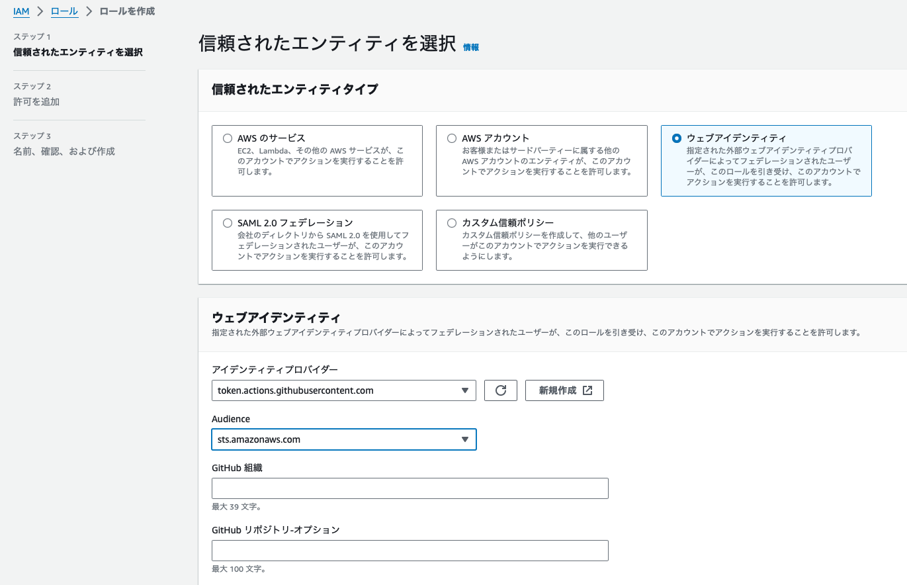Click the ロール breadcrumb link

click(x=64, y=11)
